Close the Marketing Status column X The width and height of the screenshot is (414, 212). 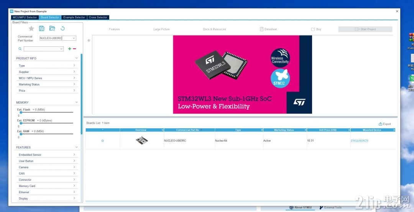point(306,130)
